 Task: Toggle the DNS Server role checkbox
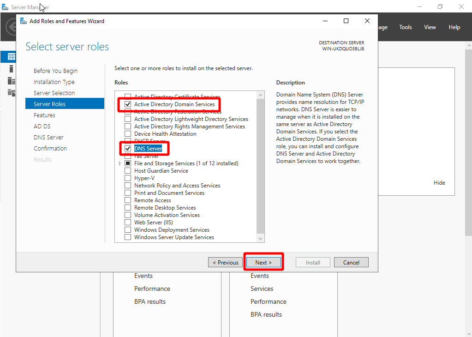[x=128, y=149]
